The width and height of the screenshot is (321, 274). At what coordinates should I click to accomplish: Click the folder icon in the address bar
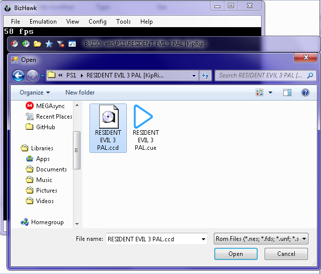(x=52, y=75)
